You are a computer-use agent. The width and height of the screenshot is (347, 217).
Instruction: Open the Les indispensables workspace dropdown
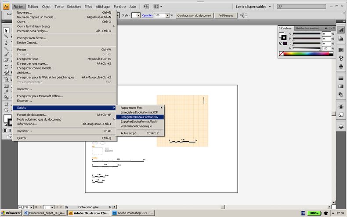coord(253,7)
